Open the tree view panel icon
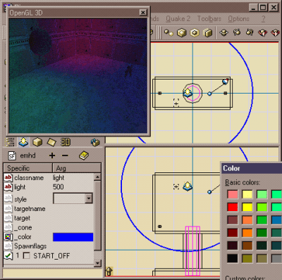Viewport: 282px width, 280px height. [10, 142]
